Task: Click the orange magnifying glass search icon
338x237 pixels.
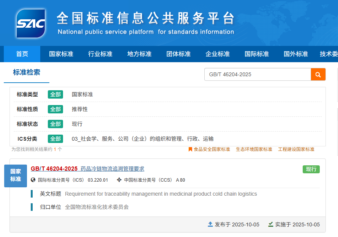Action: 318,74
